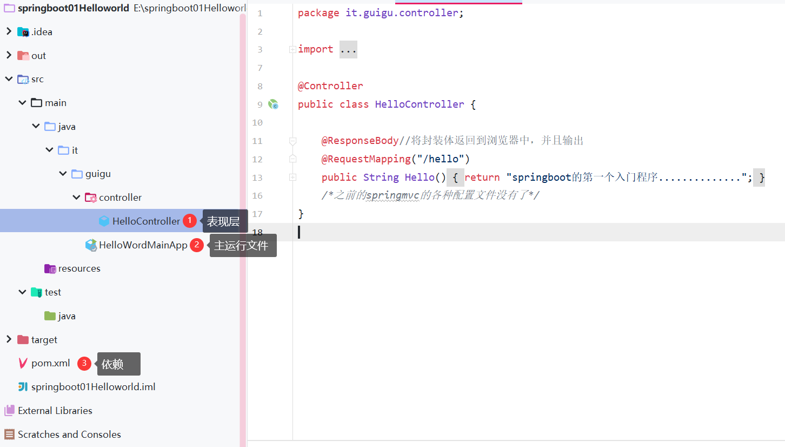785x447 pixels.
Task: Click the project root folder icon
Action: (x=9, y=8)
